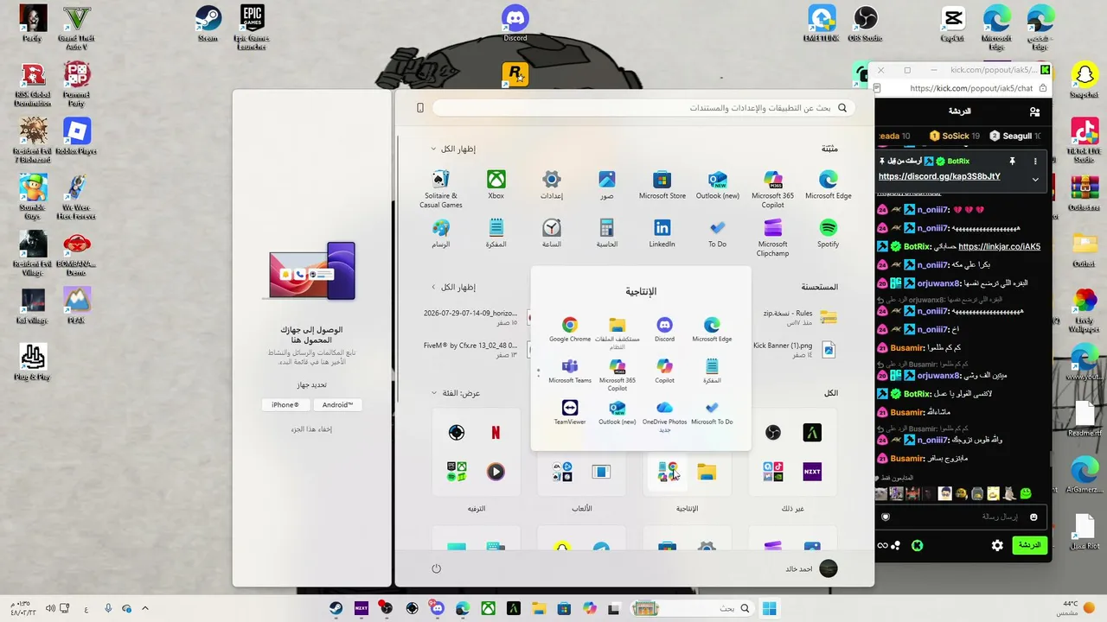Expand the pinned BotRix message chevron

pyautogui.click(x=1035, y=179)
